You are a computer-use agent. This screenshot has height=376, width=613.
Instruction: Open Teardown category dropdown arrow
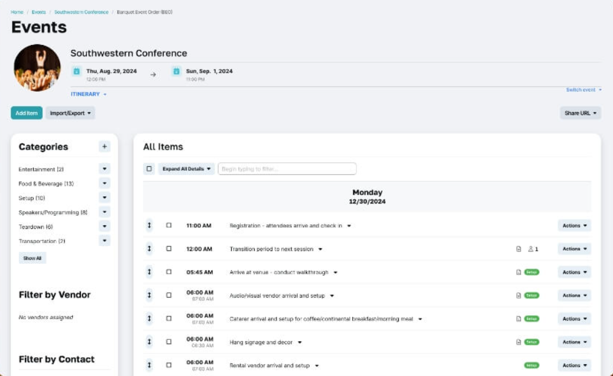point(104,226)
